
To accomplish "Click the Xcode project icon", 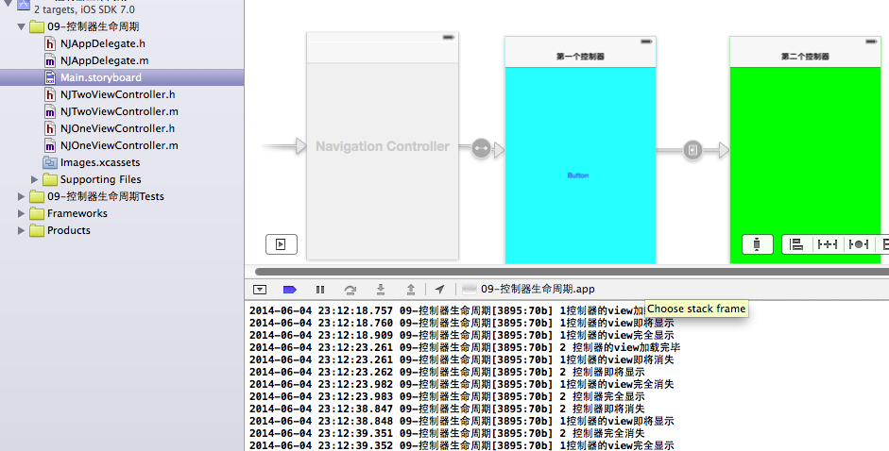I will (x=24, y=5).
